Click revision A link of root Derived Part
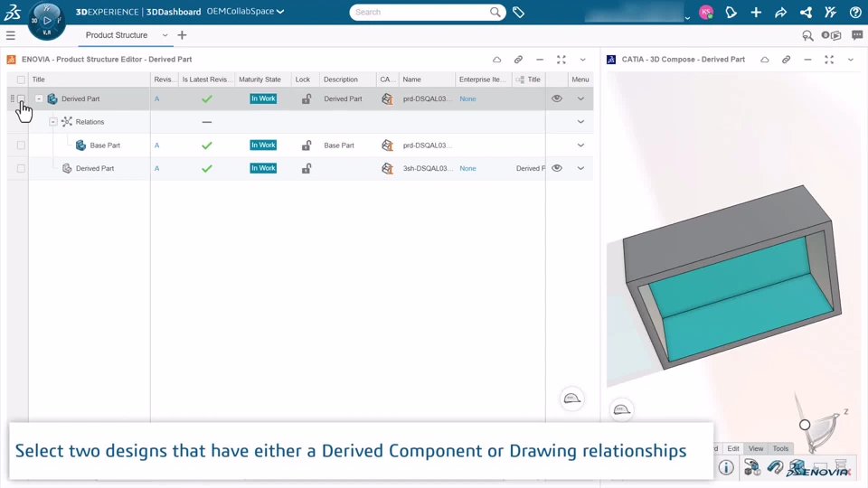Viewport: 868px width, 488px height. coord(156,99)
